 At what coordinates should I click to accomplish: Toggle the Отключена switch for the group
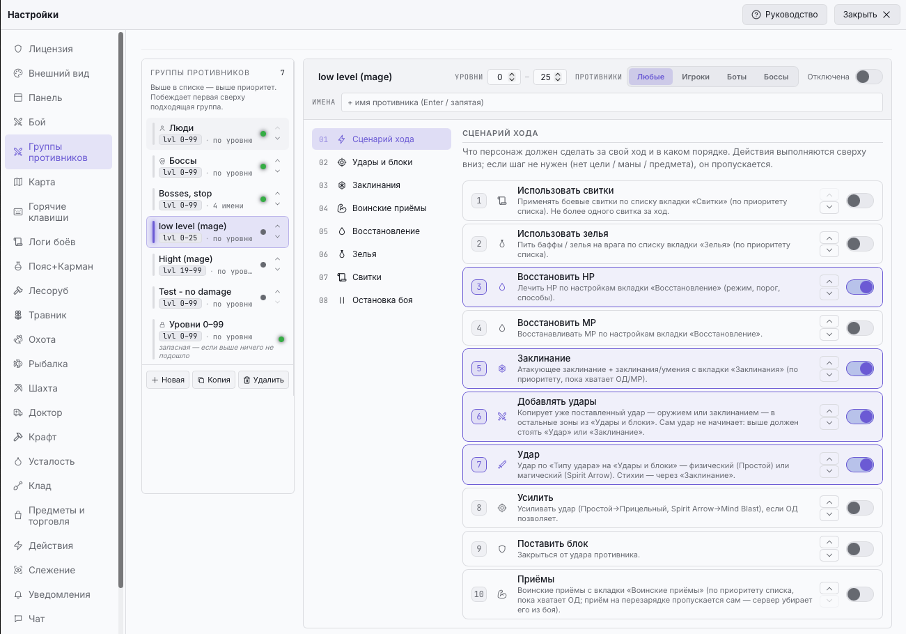869,77
